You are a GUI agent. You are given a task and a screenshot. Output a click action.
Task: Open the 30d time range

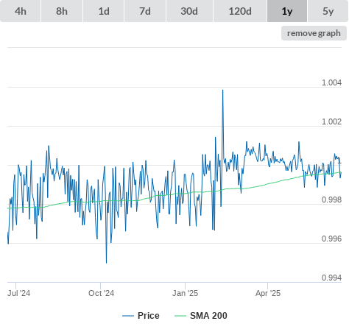point(189,11)
